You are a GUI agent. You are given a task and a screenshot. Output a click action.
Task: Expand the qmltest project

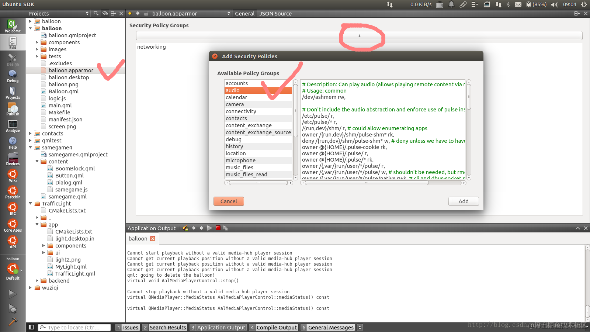click(x=30, y=141)
